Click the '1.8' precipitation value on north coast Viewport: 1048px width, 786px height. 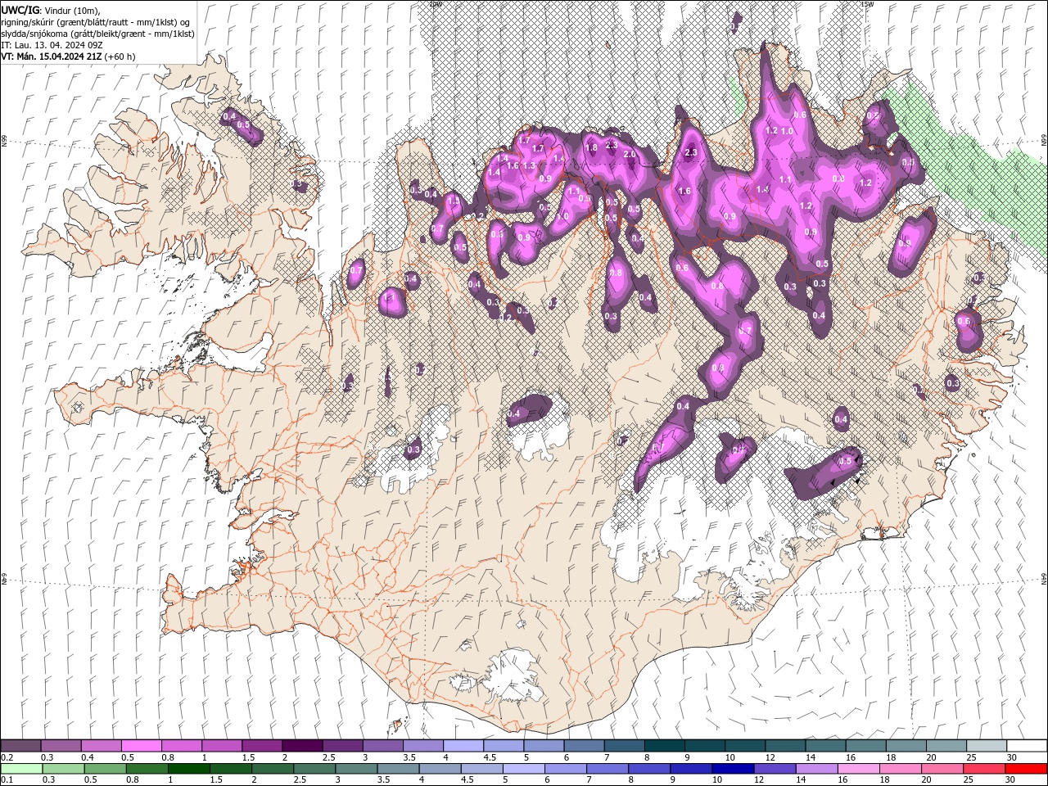(x=592, y=147)
